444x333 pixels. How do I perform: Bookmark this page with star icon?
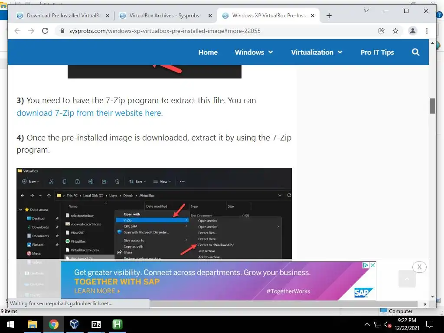395,31
